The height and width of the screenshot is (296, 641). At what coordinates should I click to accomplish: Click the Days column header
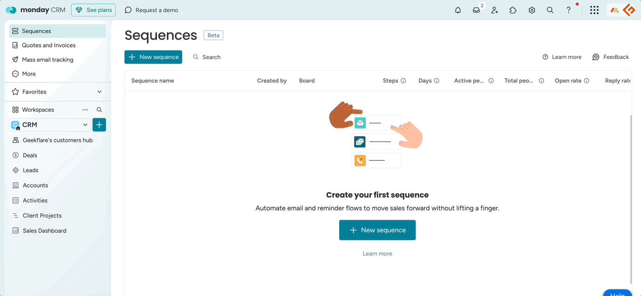tap(425, 81)
